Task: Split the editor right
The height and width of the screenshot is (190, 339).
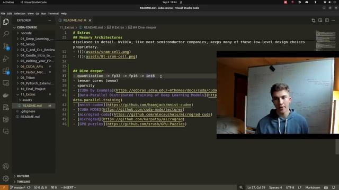Action: pos(327,21)
